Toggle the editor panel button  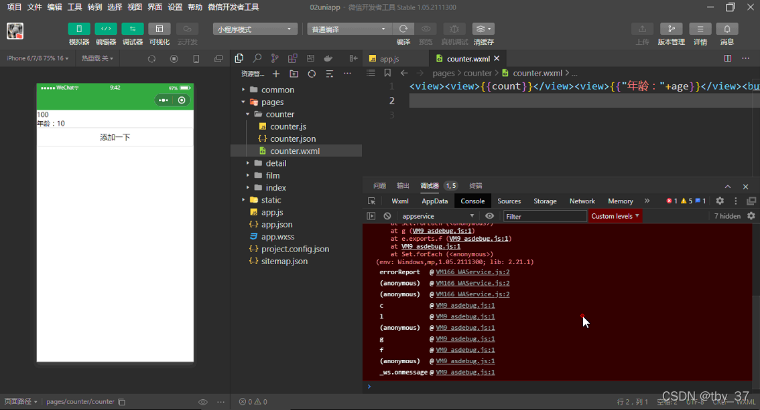tap(106, 29)
